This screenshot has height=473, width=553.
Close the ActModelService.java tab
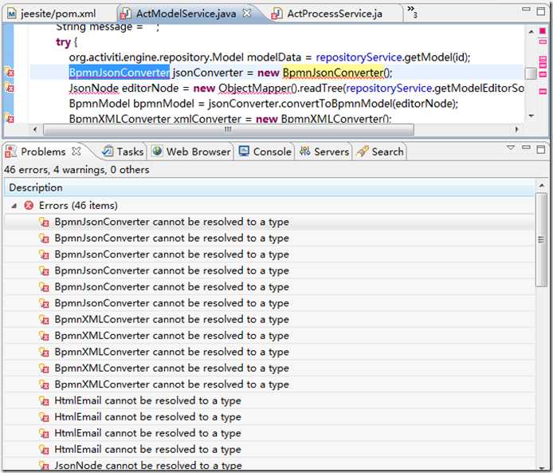(x=248, y=13)
